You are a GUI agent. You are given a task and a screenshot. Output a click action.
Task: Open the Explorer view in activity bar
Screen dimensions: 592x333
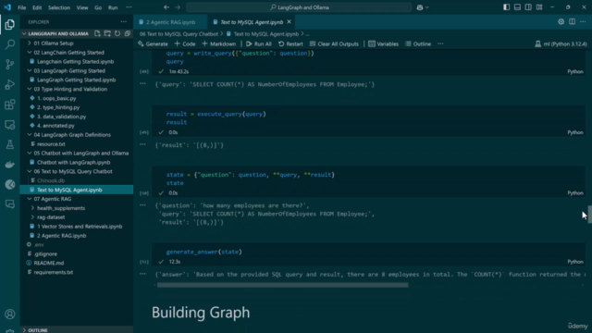pos(10,25)
